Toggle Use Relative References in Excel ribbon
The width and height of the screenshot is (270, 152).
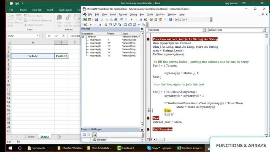click(x=38, y=20)
